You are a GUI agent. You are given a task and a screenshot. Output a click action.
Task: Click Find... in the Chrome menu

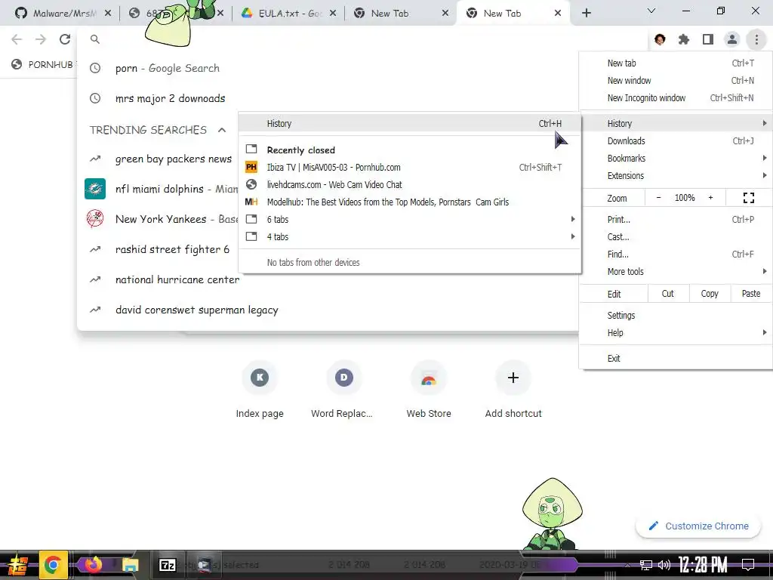click(676, 255)
